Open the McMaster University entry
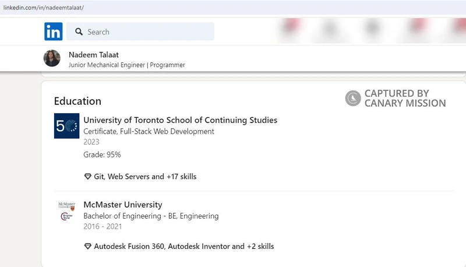The height and width of the screenshot is (267, 466). (123, 205)
